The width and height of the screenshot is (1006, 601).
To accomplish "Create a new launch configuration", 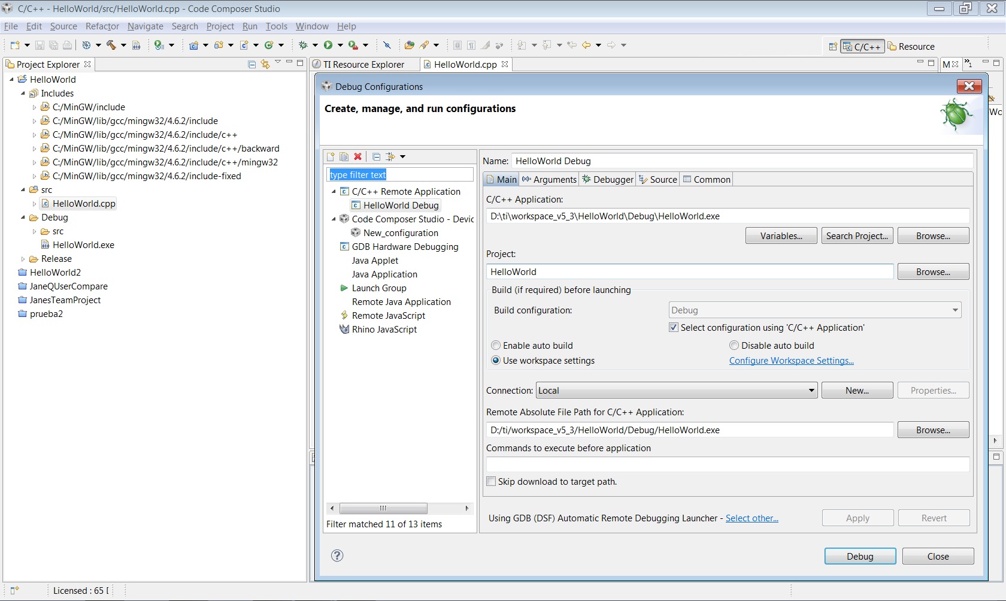I will pos(330,156).
